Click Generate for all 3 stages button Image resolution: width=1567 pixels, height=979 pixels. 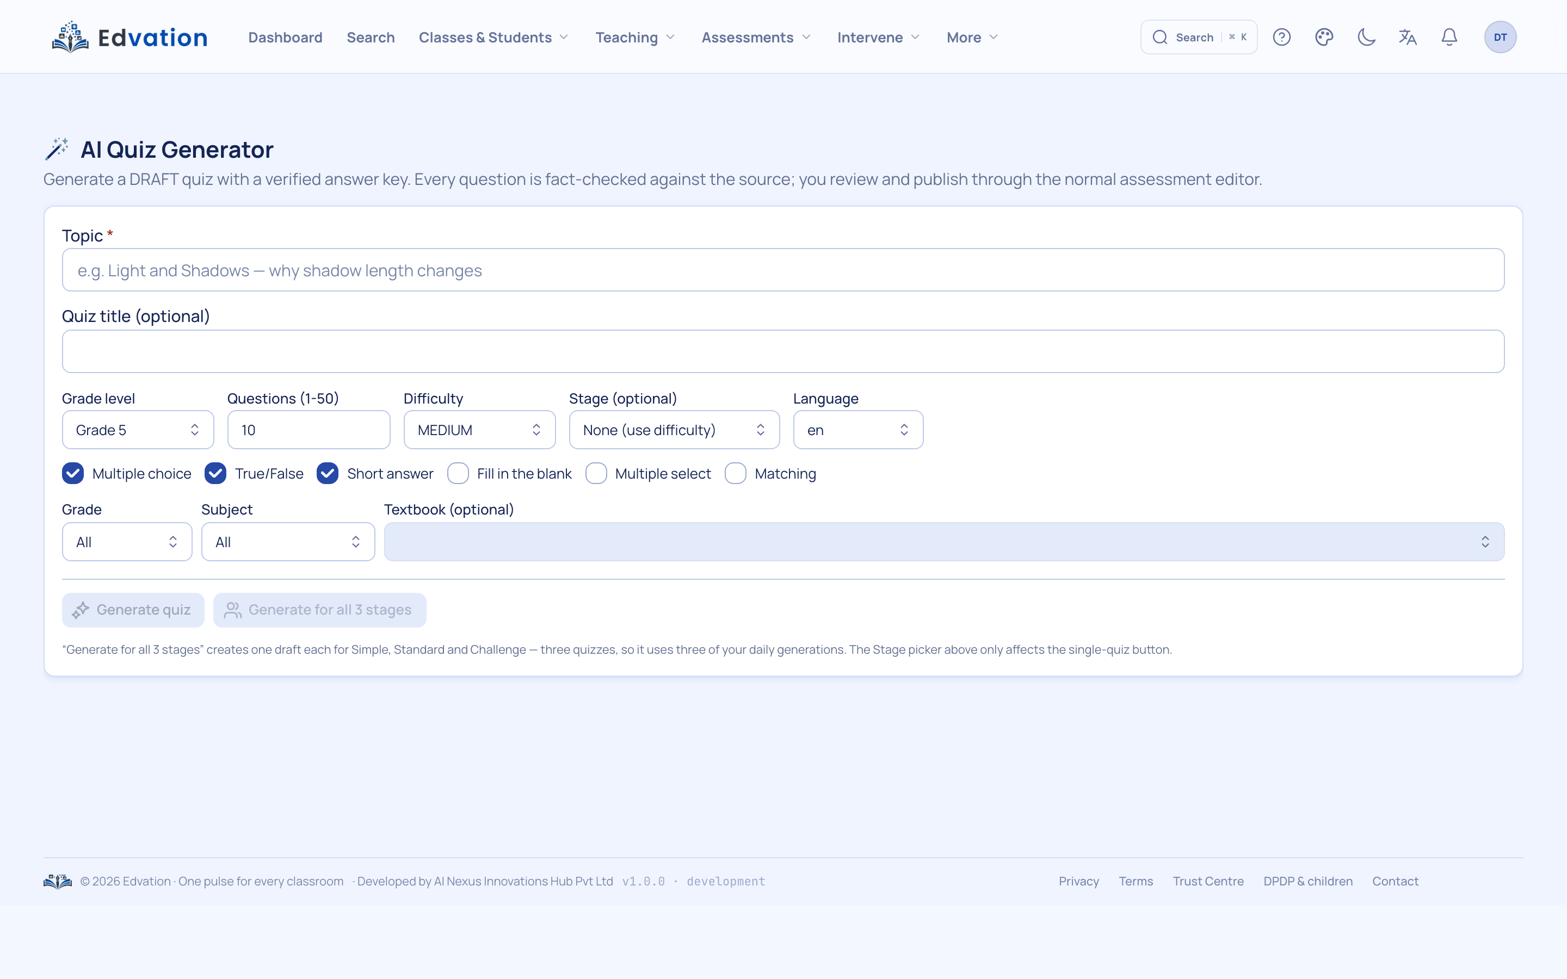click(320, 610)
